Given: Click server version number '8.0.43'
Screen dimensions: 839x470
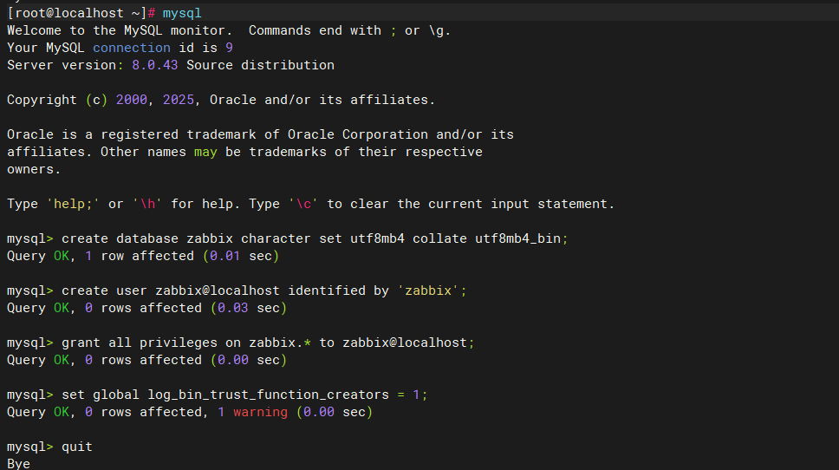Looking at the screenshot, I should [x=154, y=65].
